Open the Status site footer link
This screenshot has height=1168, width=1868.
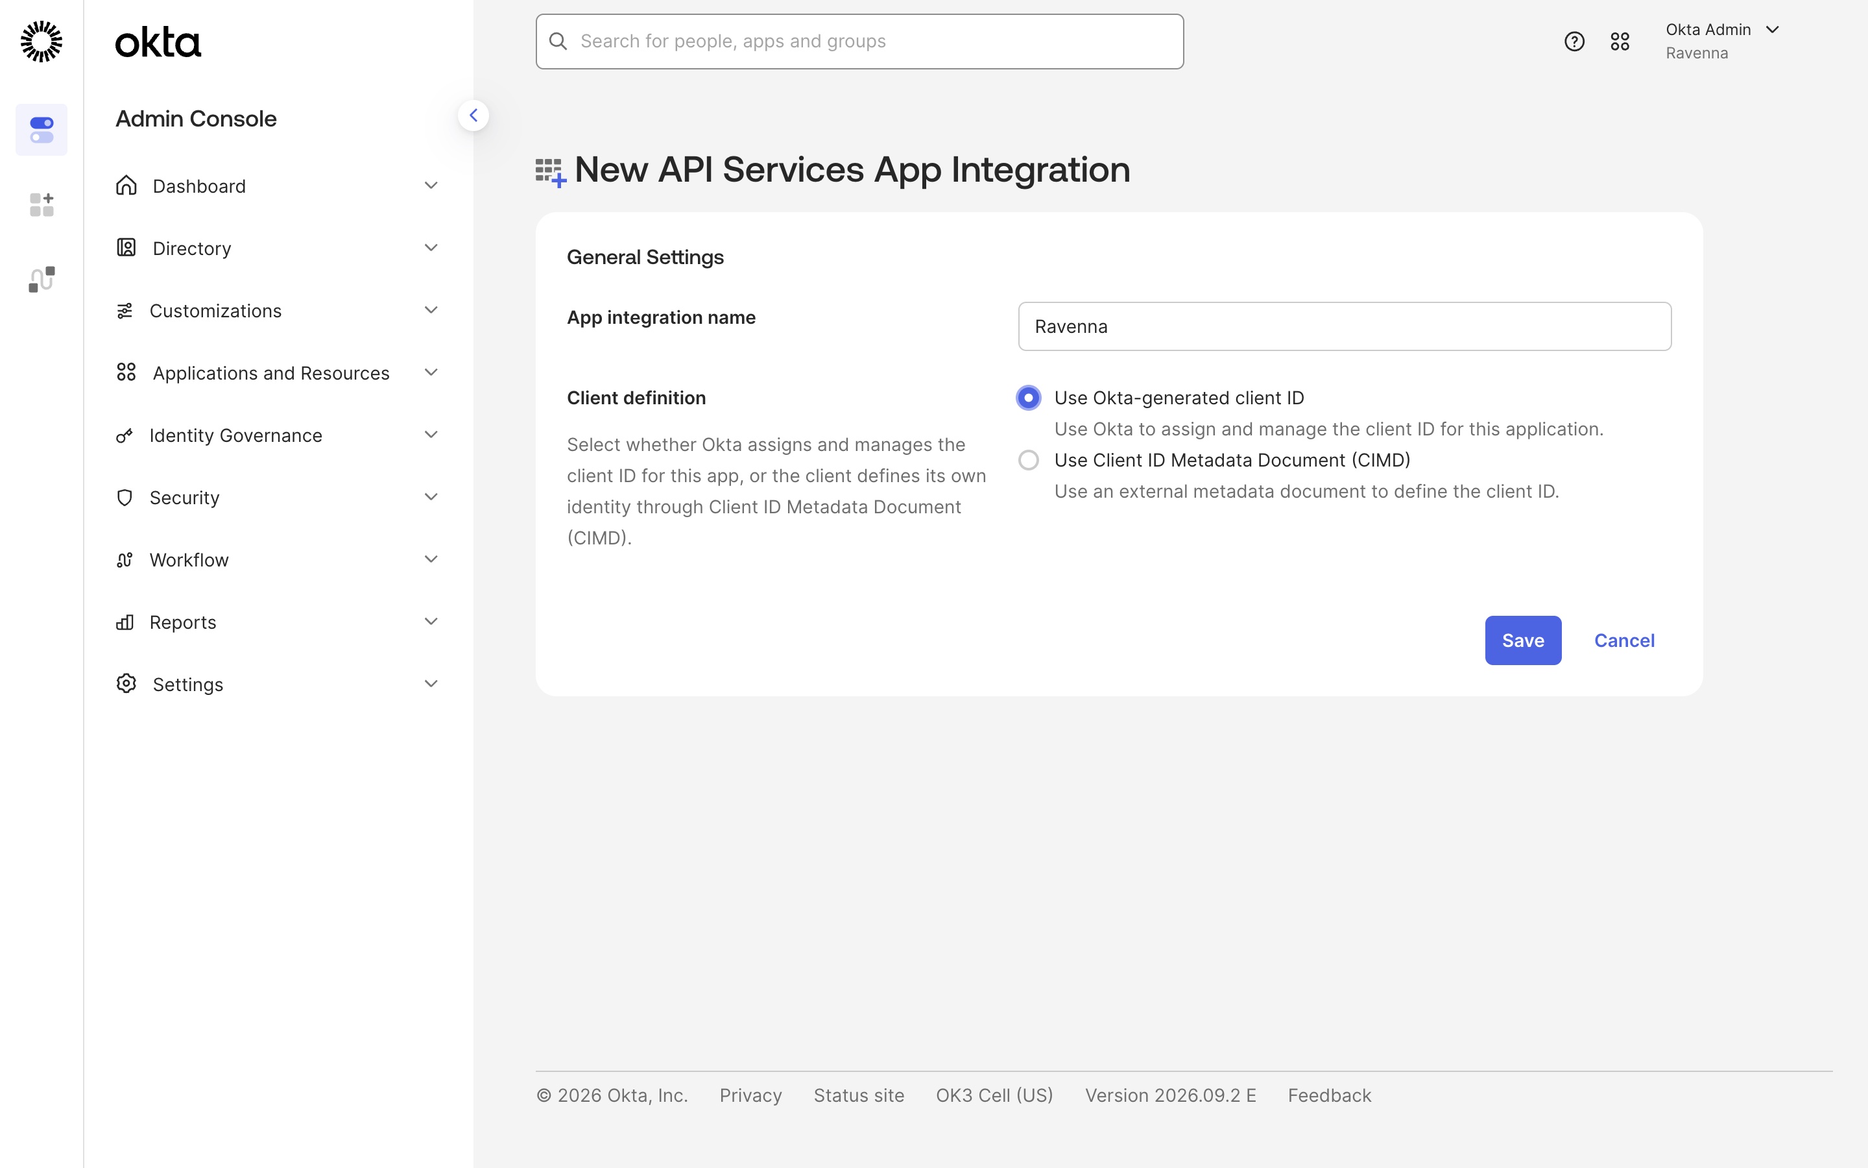pos(858,1095)
